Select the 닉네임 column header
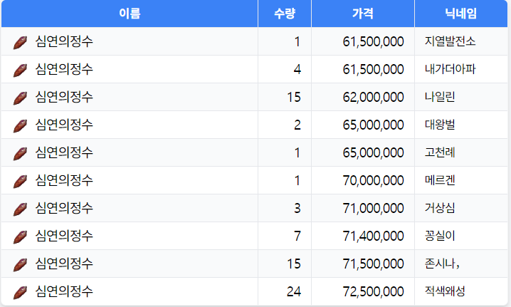This screenshot has width=511, height=307. tap(460, 14)
